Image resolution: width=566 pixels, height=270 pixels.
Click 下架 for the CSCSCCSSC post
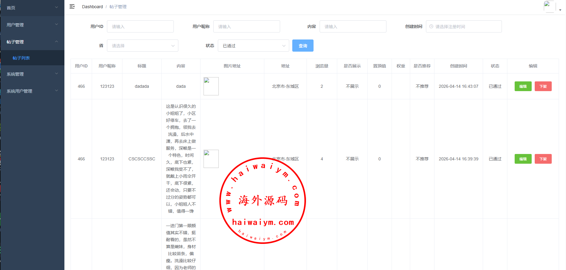(x=543, y=159)
